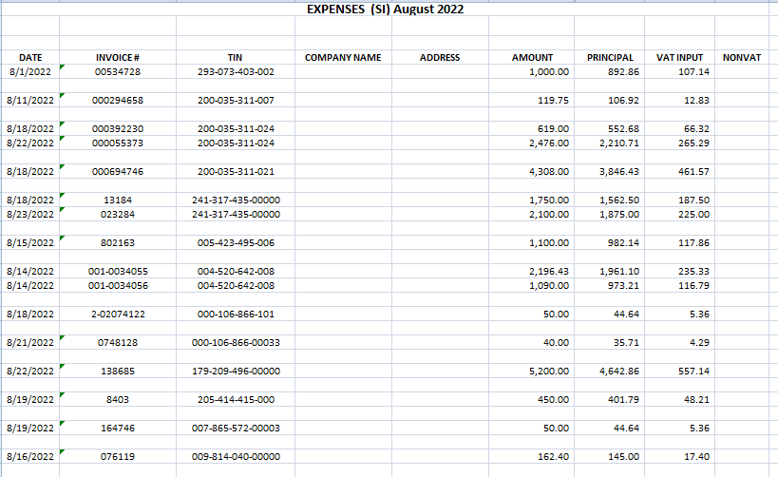Screen dimensions: 778x477
Task: Click the COMPANY NAME header cell
Action: point(343,57)
